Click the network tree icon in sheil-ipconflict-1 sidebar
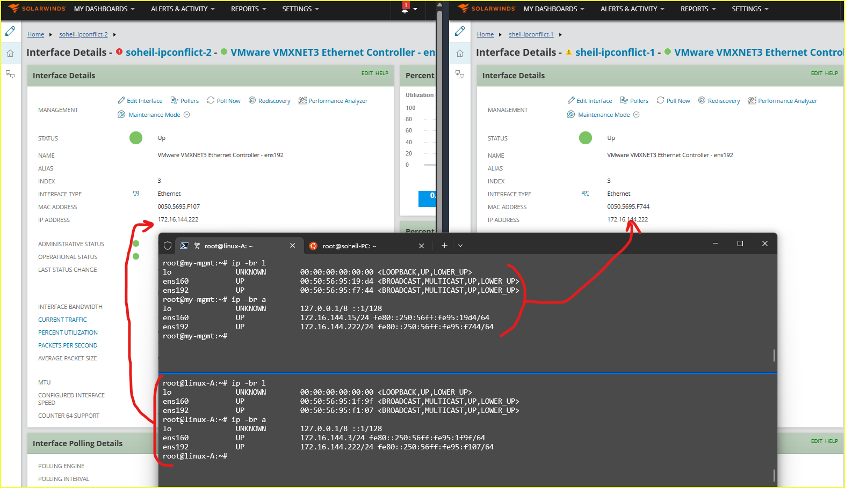 (x=460, y=74)
